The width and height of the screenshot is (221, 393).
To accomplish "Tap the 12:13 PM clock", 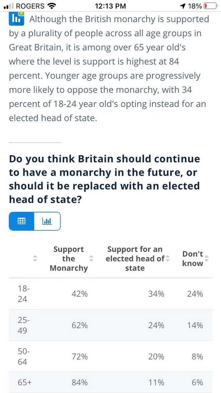I will (110, 6).
